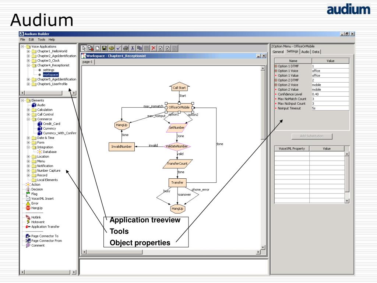Choose the Comment element in palette
This screenshot has width=377, height=283.
point(35,245)
